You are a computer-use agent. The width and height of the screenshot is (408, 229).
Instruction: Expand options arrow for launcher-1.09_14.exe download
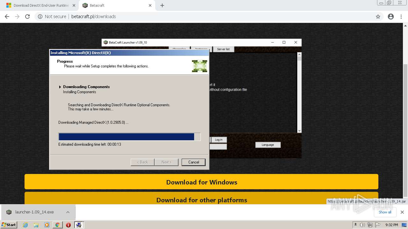click(68, 212)
